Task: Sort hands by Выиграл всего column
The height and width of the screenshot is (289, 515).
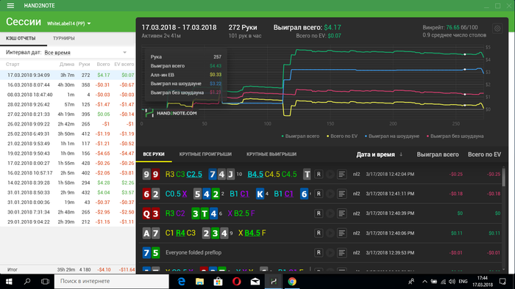Action: [x=438, y=155]
